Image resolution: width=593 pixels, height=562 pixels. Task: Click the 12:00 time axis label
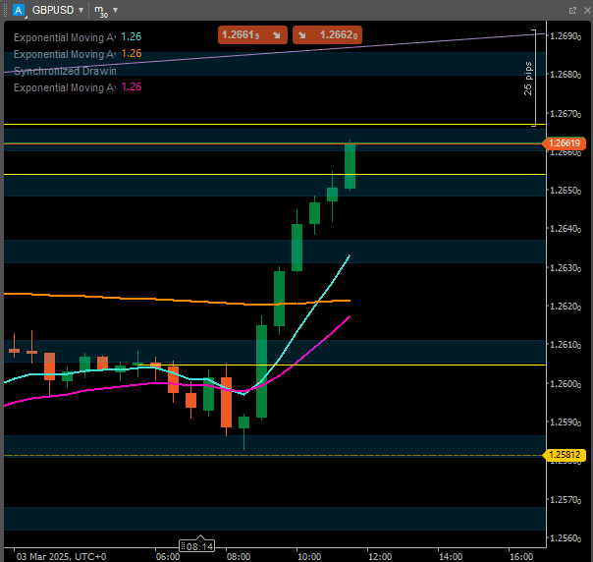(380, 557)
